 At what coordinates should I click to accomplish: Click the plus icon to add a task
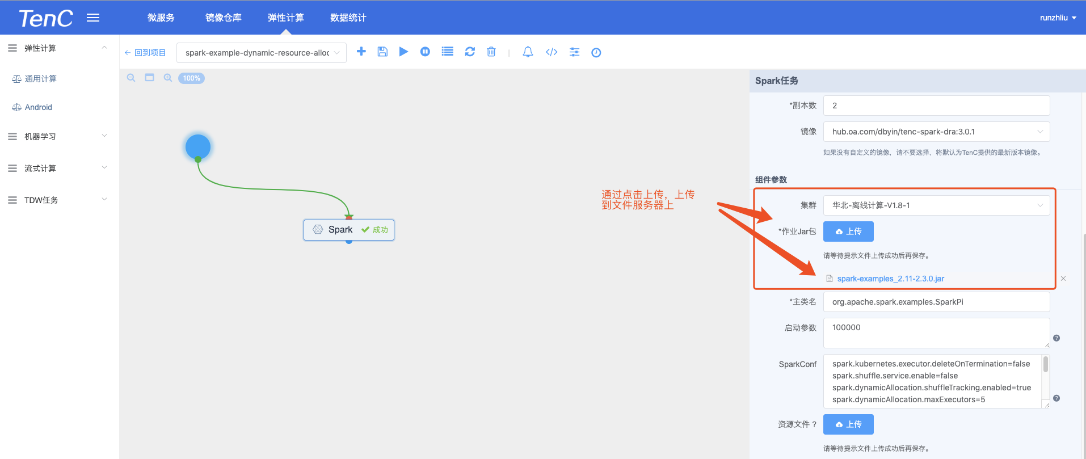[361, 52]
